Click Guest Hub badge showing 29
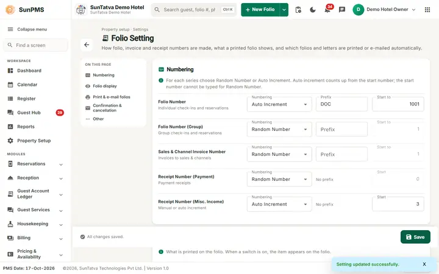 pos(60,113)
